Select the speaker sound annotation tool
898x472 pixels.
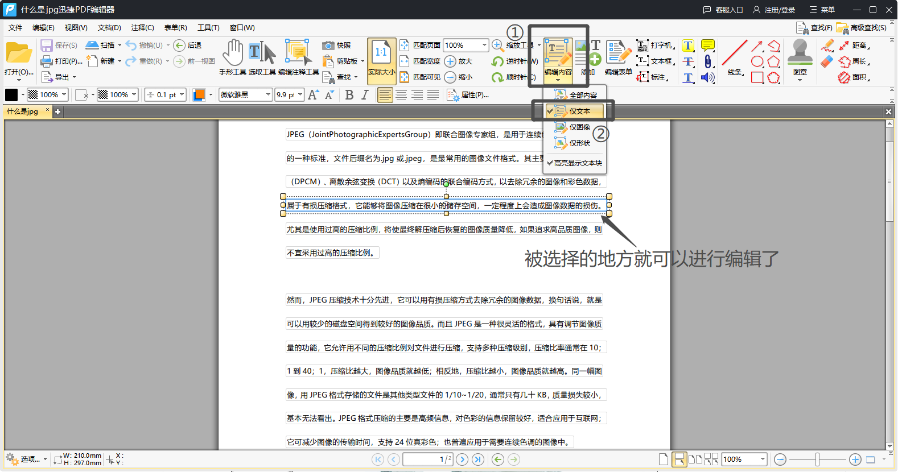(708, 77)
